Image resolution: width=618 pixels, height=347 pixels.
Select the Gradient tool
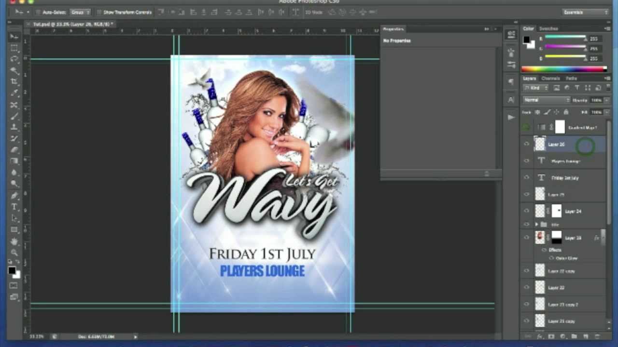[x=14, y=161]
